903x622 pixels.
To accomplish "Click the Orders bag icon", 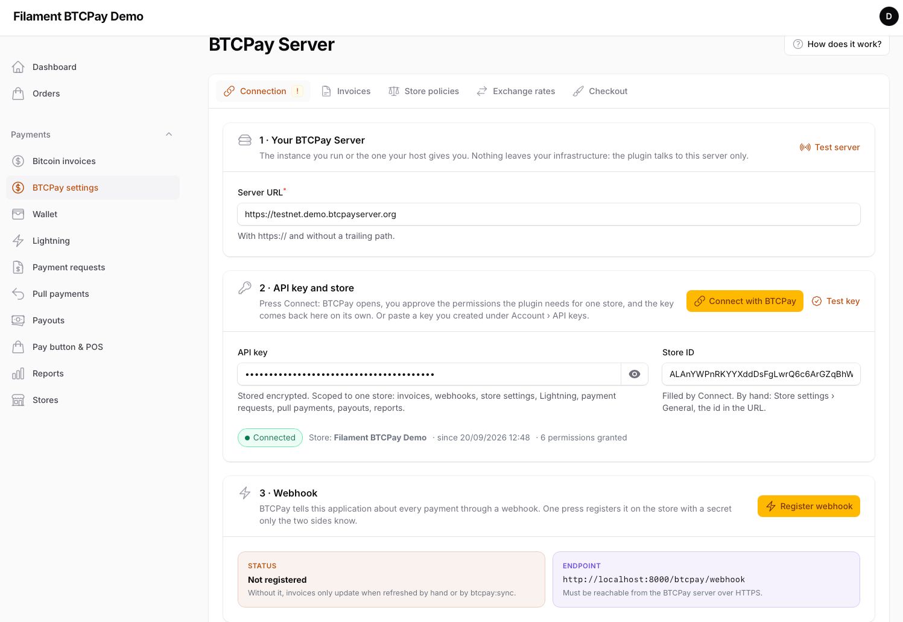I will 18,94.
